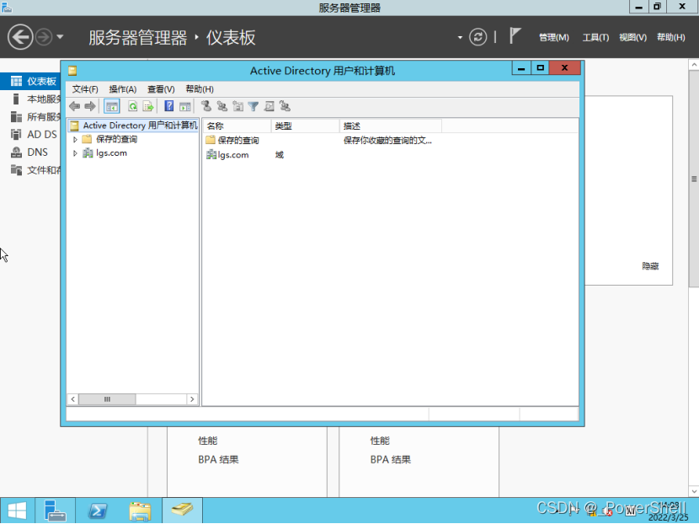
Task: Open 文件(F) menu
Action: [85, 89]
